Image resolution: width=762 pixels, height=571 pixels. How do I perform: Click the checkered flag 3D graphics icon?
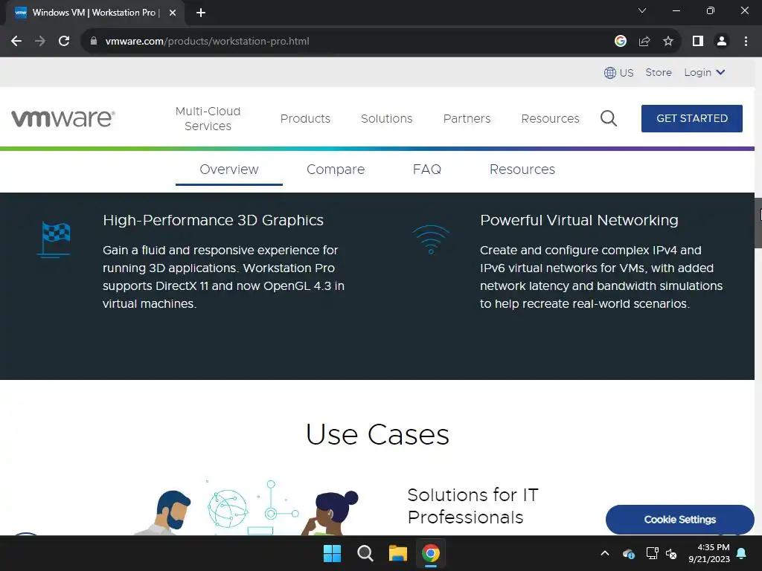pos(54,239)
